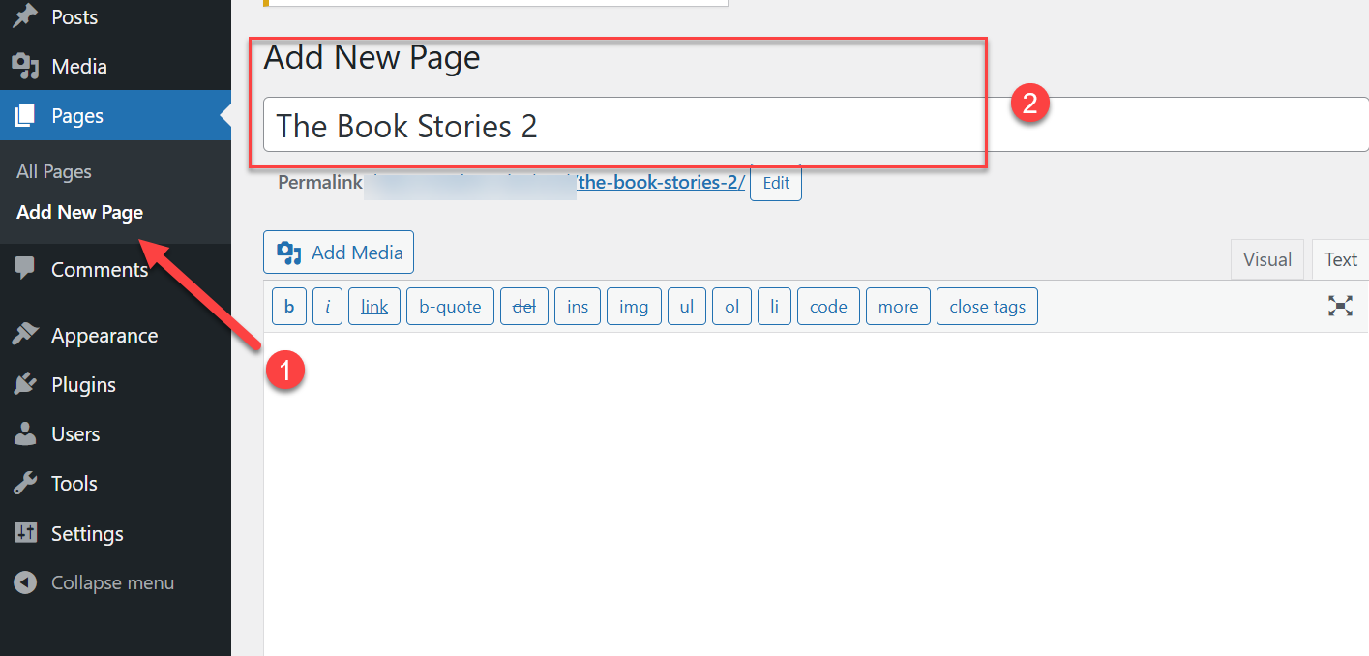Click the Add New Page heading

pyautogui.click(x=372, y=57)
